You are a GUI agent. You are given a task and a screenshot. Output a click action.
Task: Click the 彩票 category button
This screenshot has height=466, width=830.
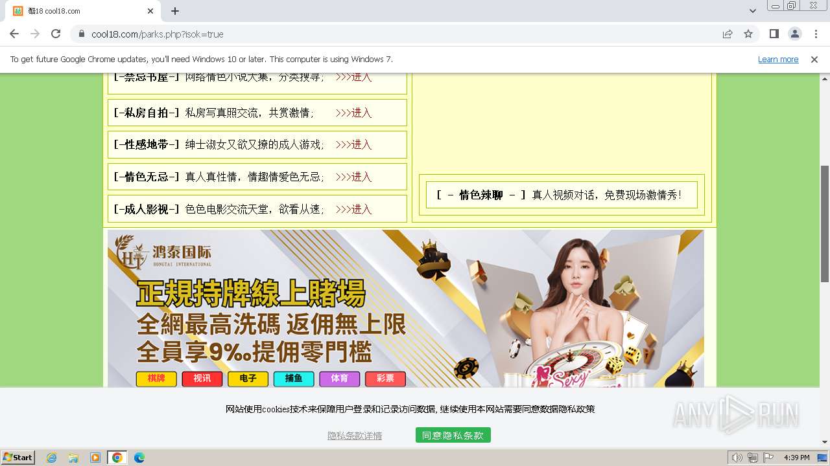pyautogui.click(x=385, y=379)
